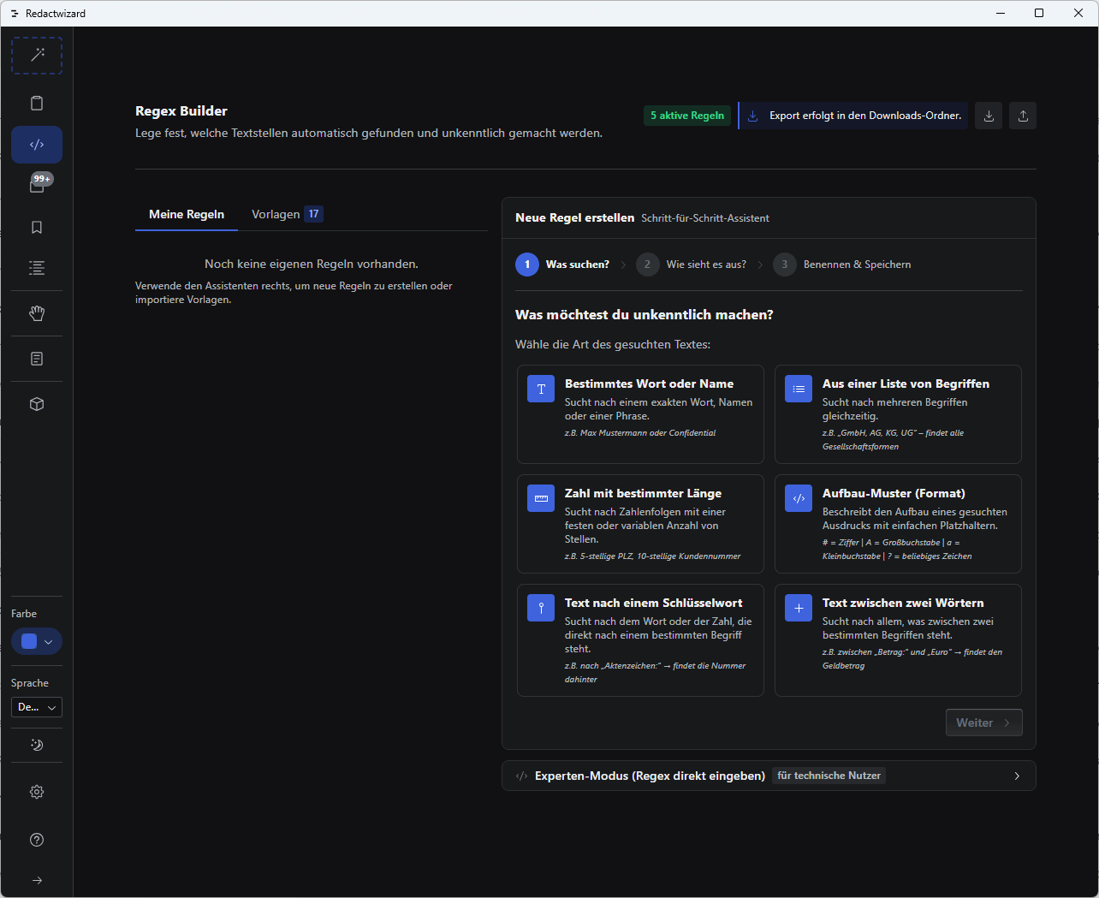
Task: Choose Text nach einem Schlüsselwort card
Action: pos(640,640)
